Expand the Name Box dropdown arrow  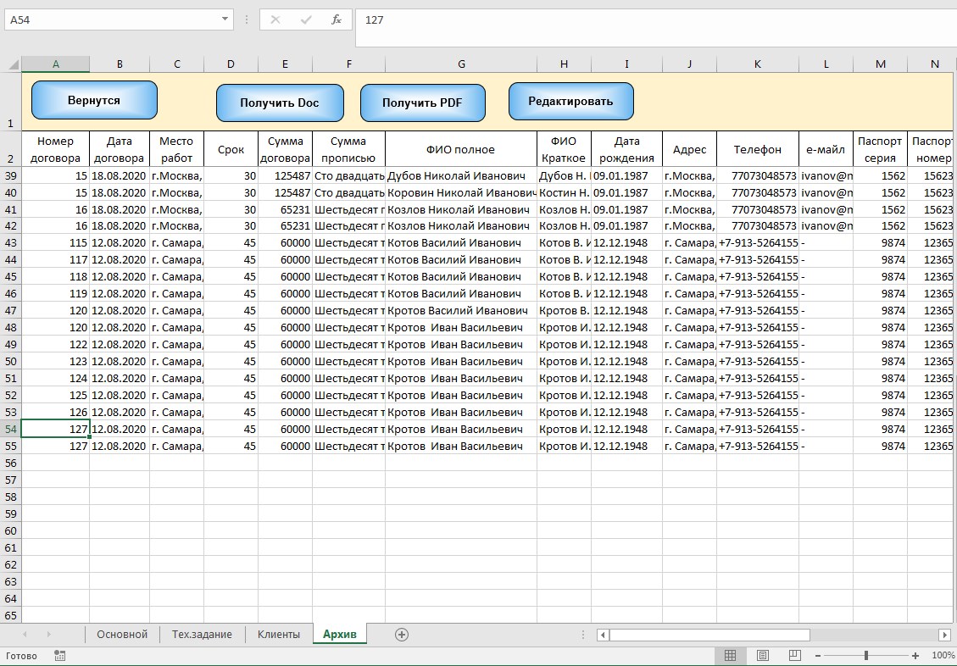tap(225, 19)
